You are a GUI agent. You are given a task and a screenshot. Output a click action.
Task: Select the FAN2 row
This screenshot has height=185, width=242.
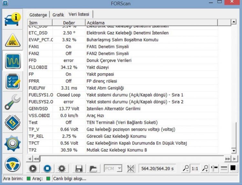123,54
